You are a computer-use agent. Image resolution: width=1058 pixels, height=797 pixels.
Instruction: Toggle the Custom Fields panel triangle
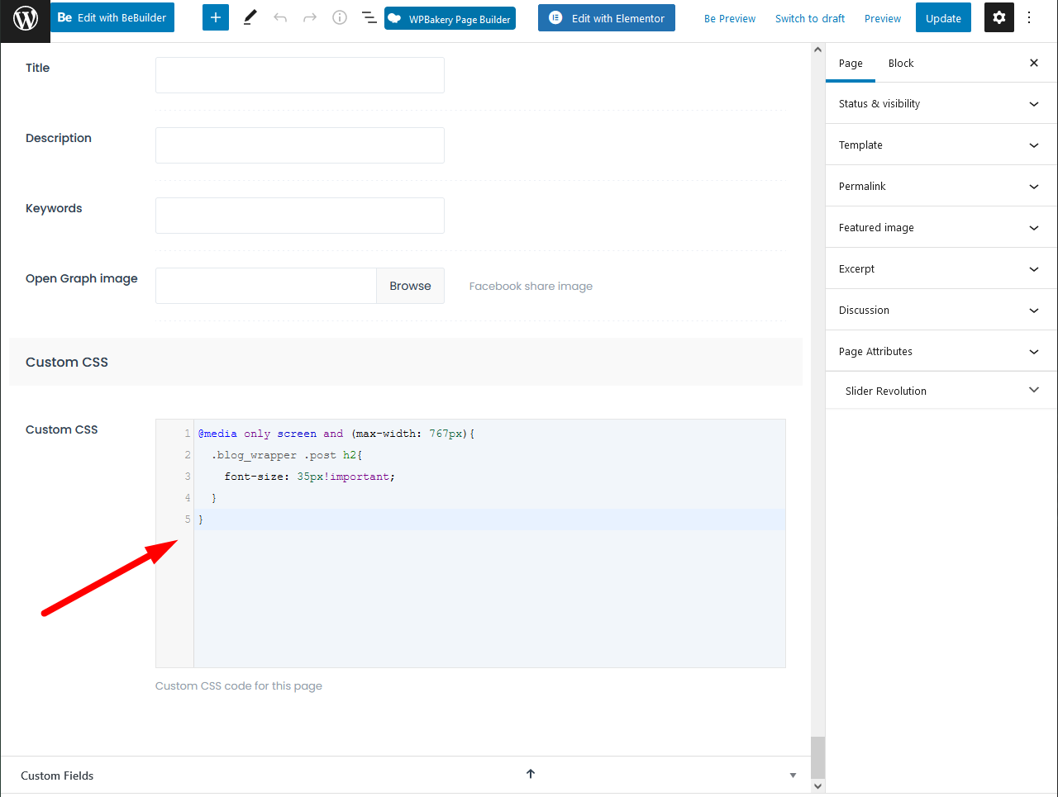(793, 776)
